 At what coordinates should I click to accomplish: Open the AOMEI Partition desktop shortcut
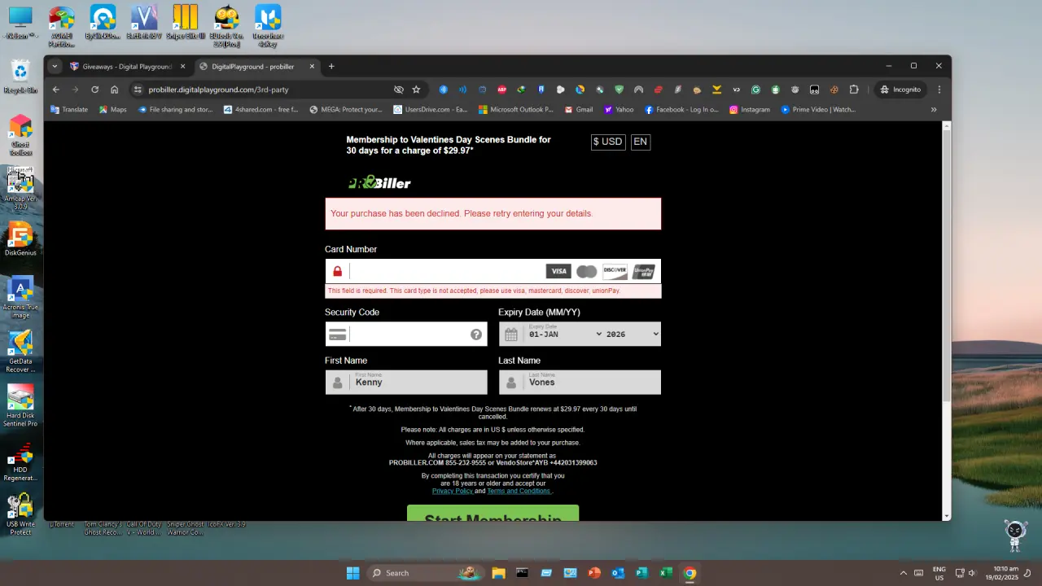61,27
